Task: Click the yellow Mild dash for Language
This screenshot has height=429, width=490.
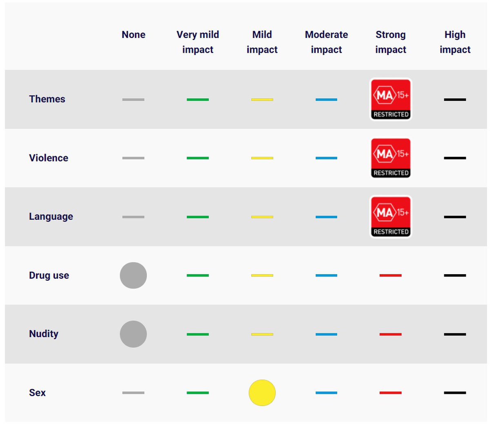Action: tap(262, 217)
